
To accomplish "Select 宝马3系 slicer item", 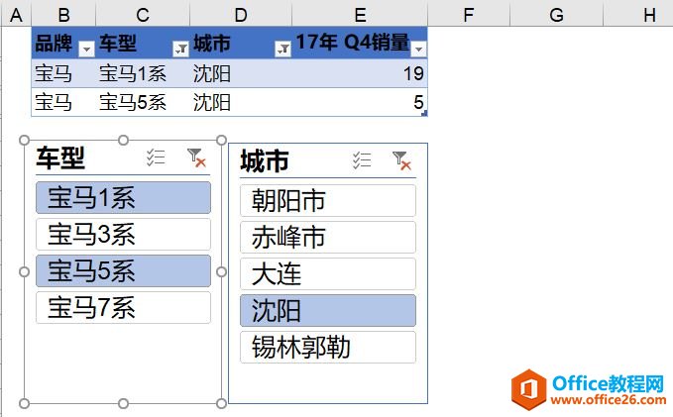I will coord(124,234).
